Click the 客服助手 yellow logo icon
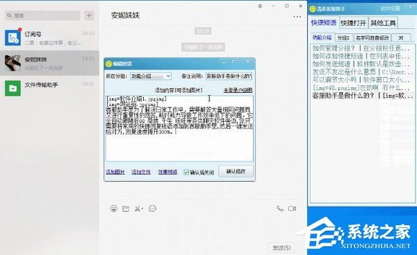The image size is (417, 255). (313, 9)
